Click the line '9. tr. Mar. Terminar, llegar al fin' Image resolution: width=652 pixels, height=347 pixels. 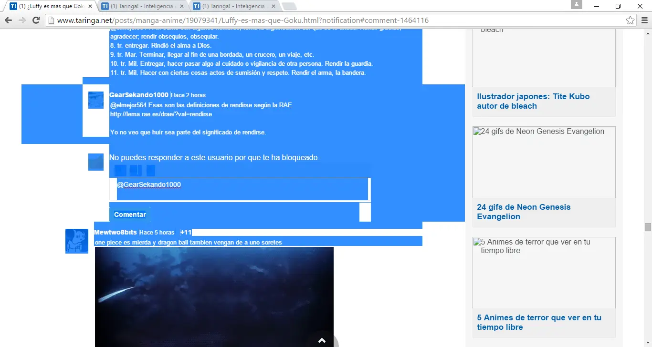coord(212,55)
